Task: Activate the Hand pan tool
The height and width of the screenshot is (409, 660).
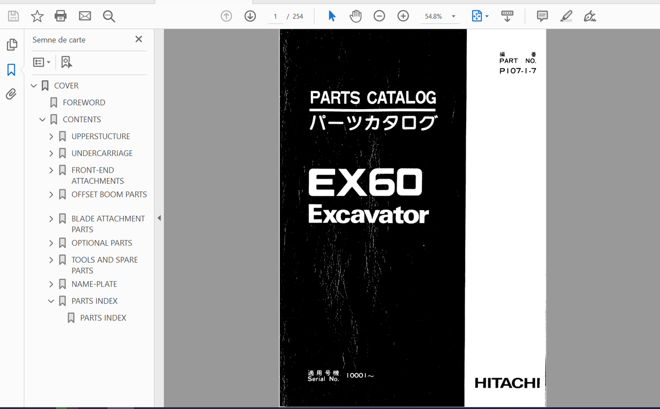Action: pos(355,16)
